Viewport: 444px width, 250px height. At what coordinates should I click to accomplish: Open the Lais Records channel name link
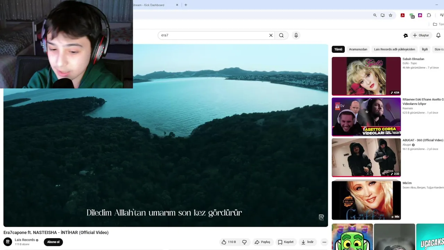(x=25, y=240)
